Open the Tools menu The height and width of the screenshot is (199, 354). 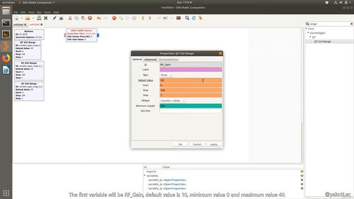[x=47, y=12]
